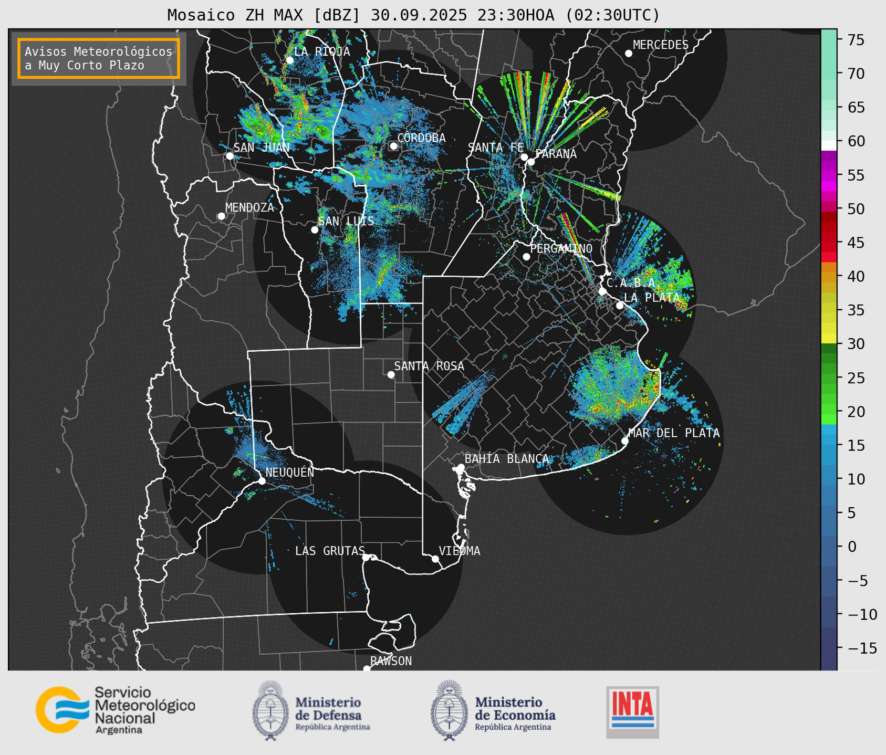Click the SANTA ROSA city marker dot

[391, 375]
